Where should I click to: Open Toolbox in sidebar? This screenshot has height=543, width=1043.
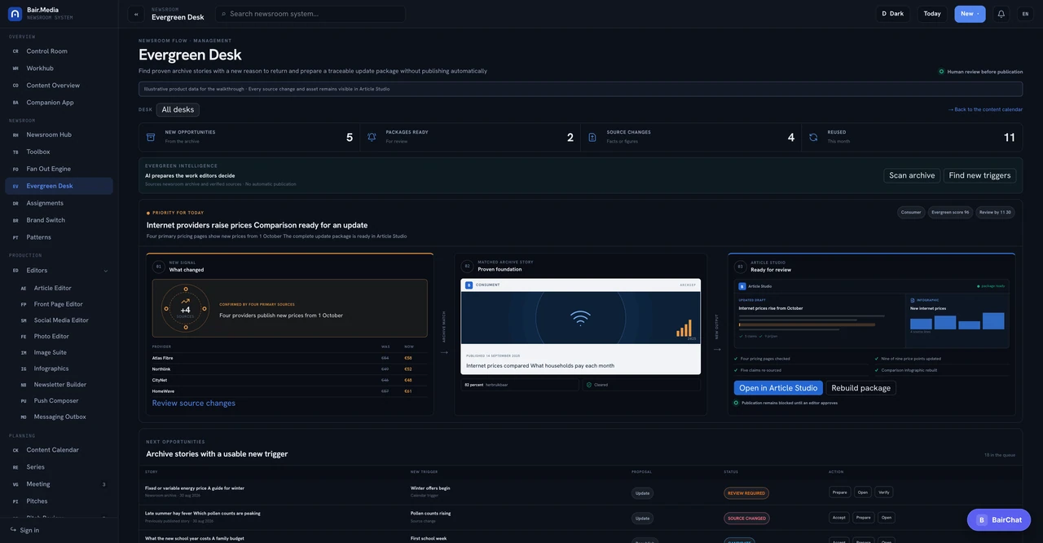[59, 152]
